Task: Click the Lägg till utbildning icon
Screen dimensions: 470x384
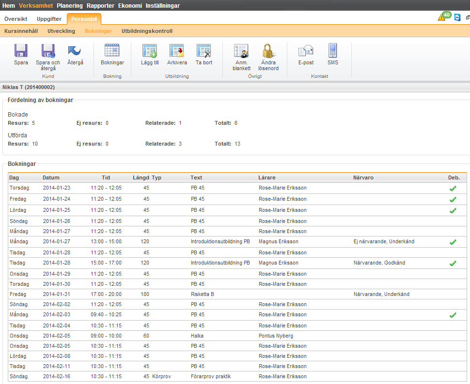Action: 150,51
